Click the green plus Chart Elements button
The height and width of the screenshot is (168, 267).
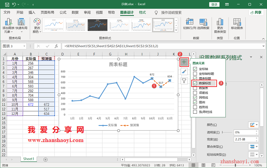click(x=184, y=62)
